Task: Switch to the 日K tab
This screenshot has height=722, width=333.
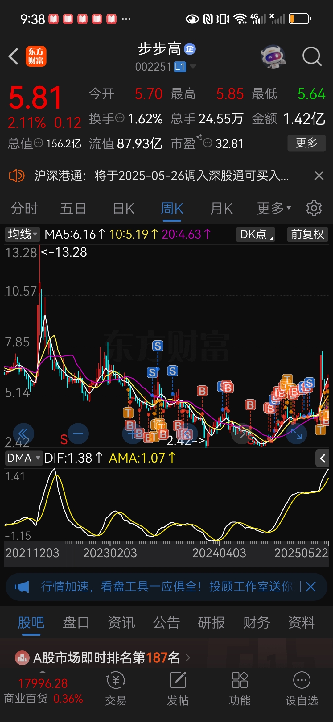Action: click(x=123, y=209)
